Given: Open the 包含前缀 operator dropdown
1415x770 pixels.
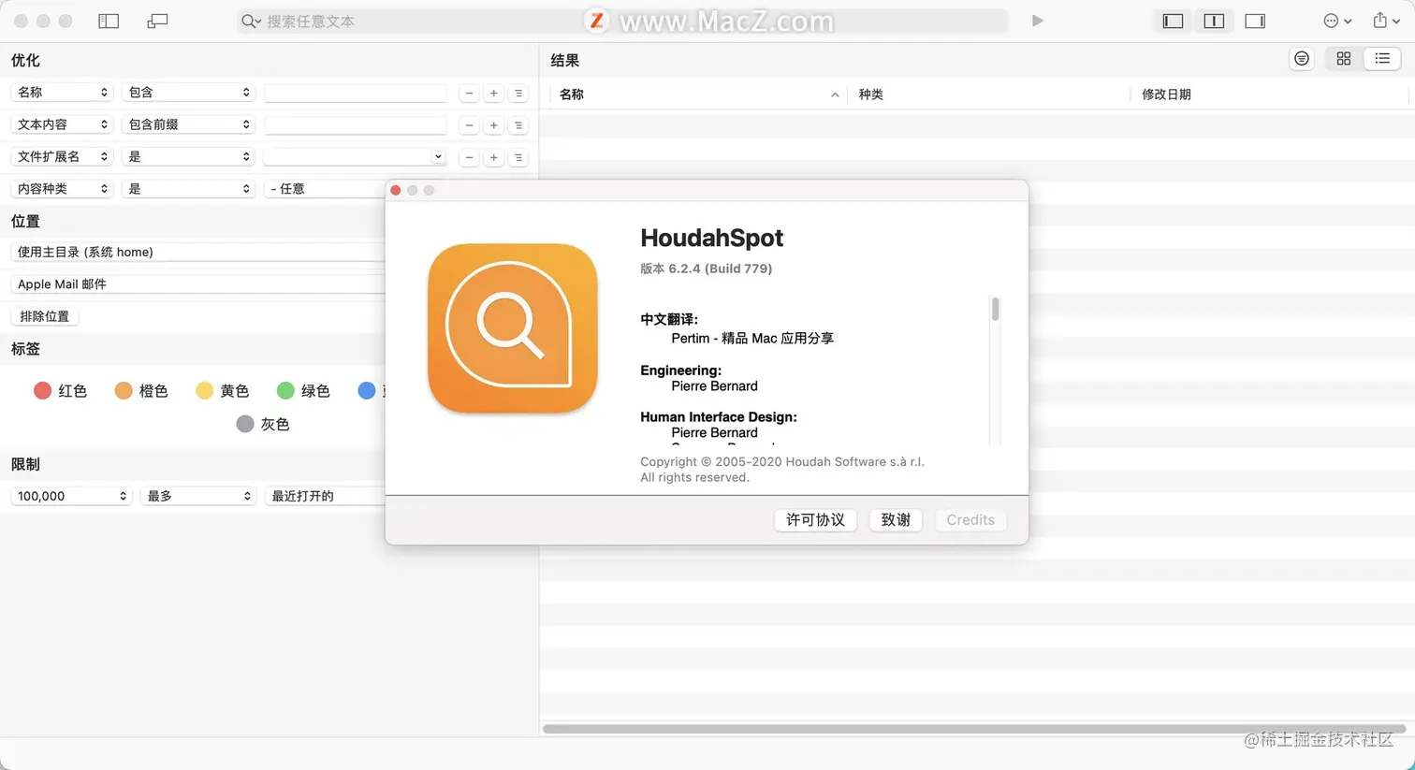Looking at the screenshot, I should tap(188, 124).
